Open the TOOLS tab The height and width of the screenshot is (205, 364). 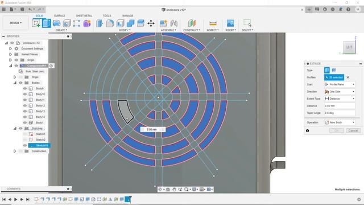pyautogui.click(x=107, y=15)
